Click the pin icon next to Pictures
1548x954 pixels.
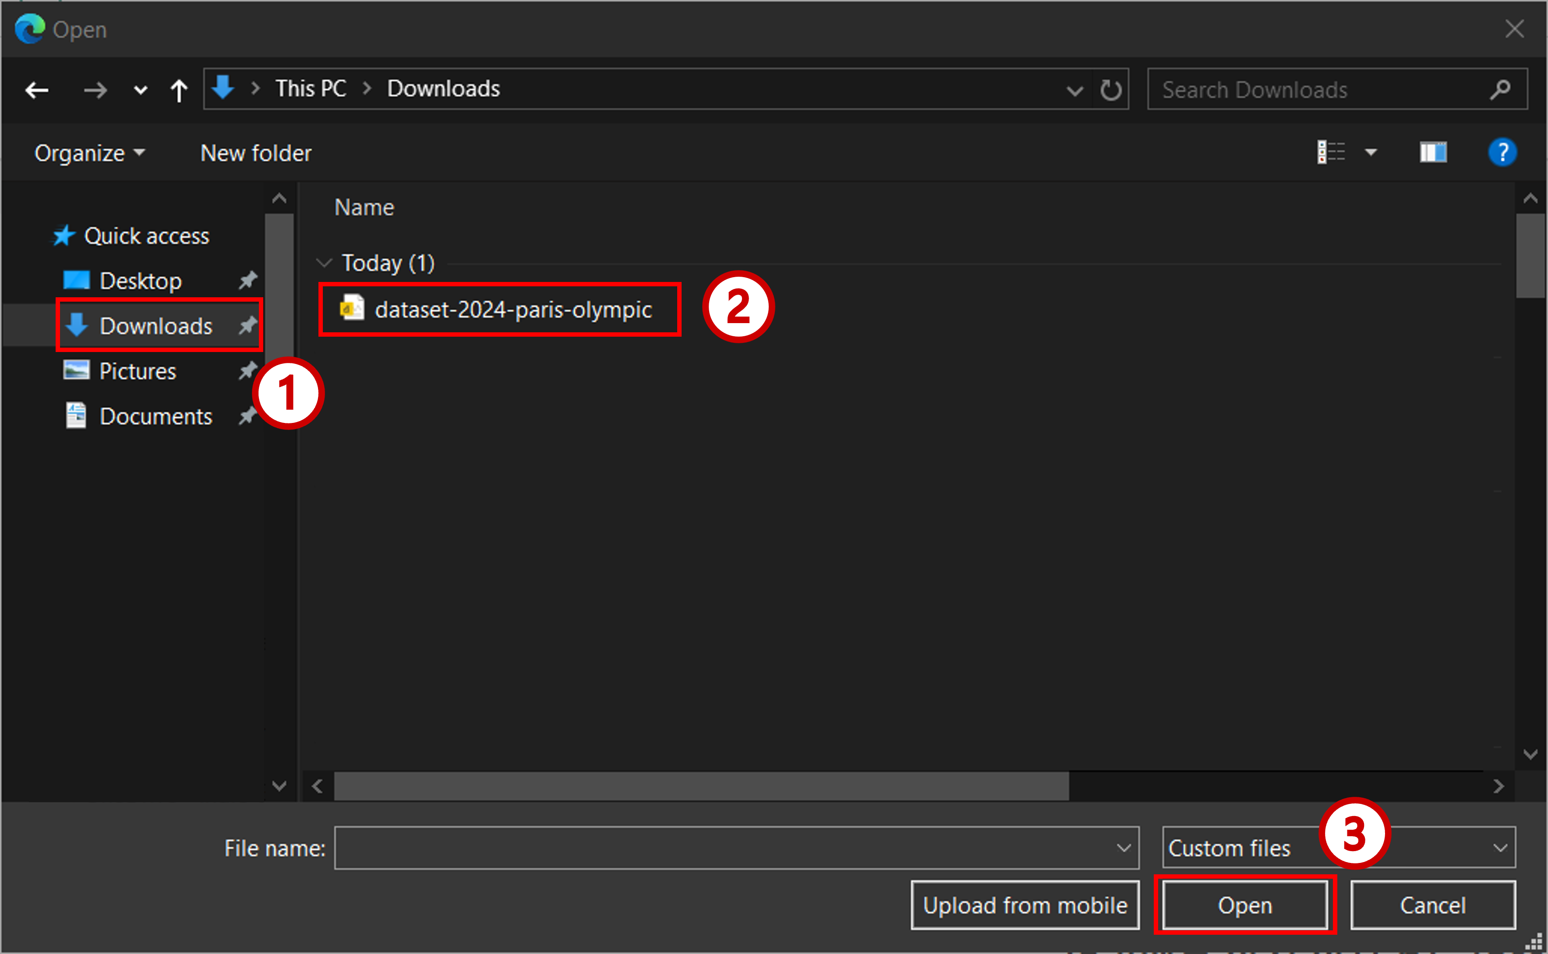(x=248, y=371)
